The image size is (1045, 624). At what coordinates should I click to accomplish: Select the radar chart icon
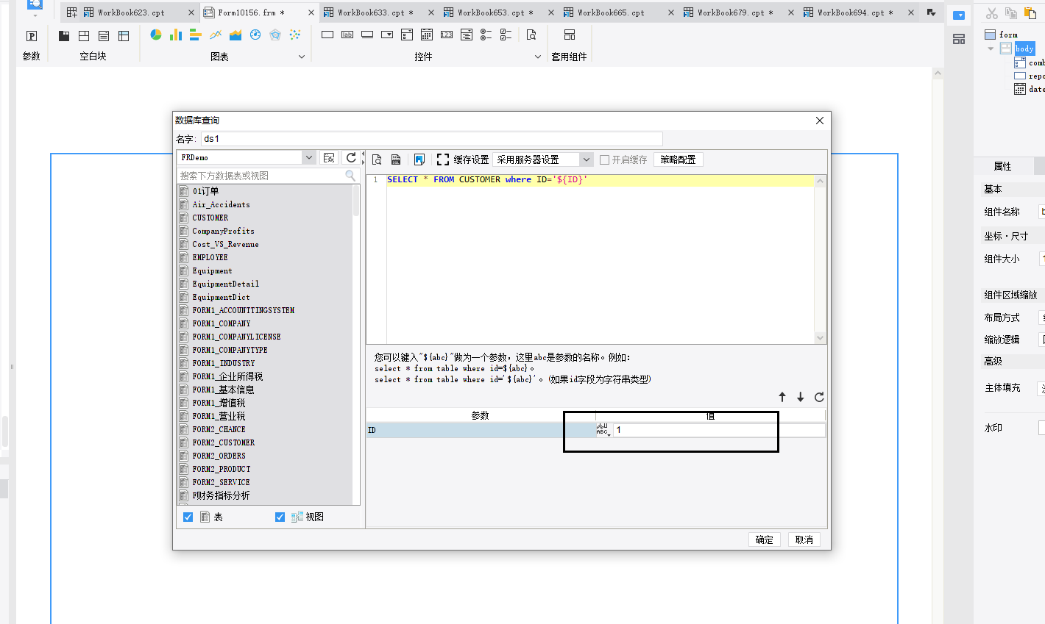click(275, 35)
